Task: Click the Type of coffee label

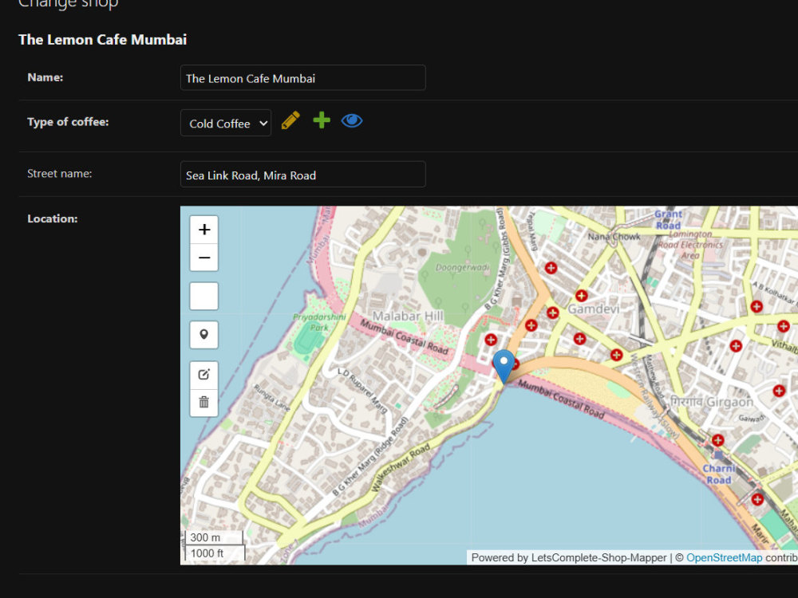Action: point(68,122)
